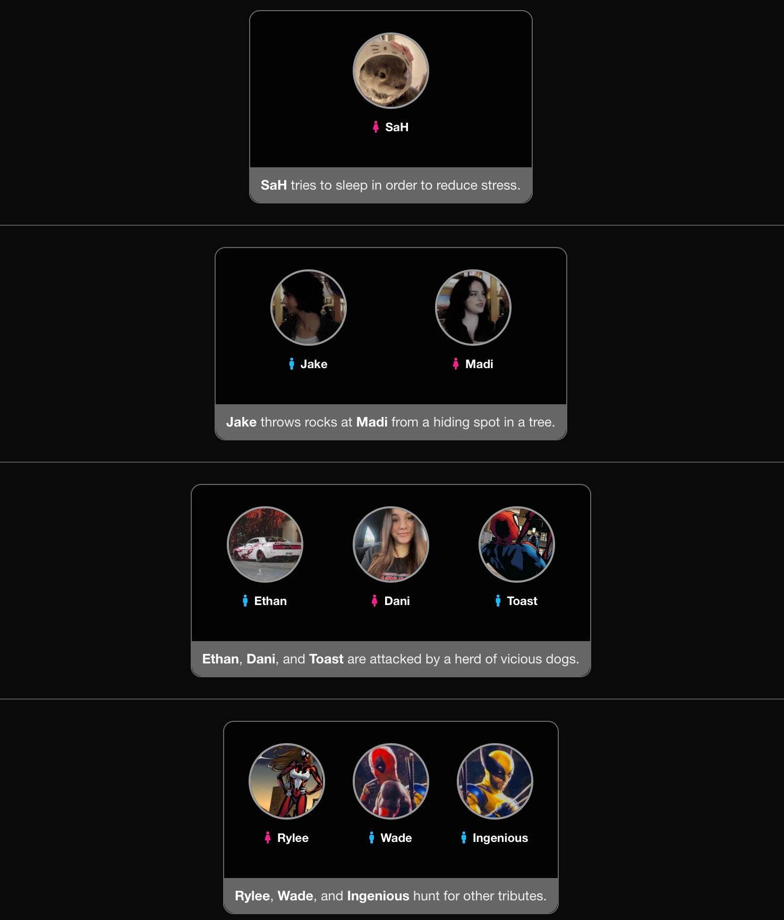Click Ingenious's Wolverine avatar
This screenshot has width=784, height=920.
[x=495, y=781]
